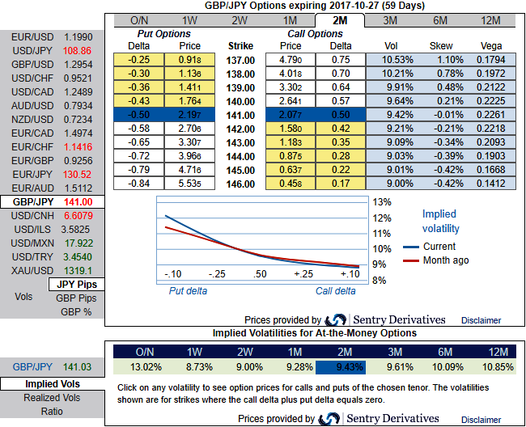Click highlighted 2M vol 9.43%
526x427 pixels.
341,367
